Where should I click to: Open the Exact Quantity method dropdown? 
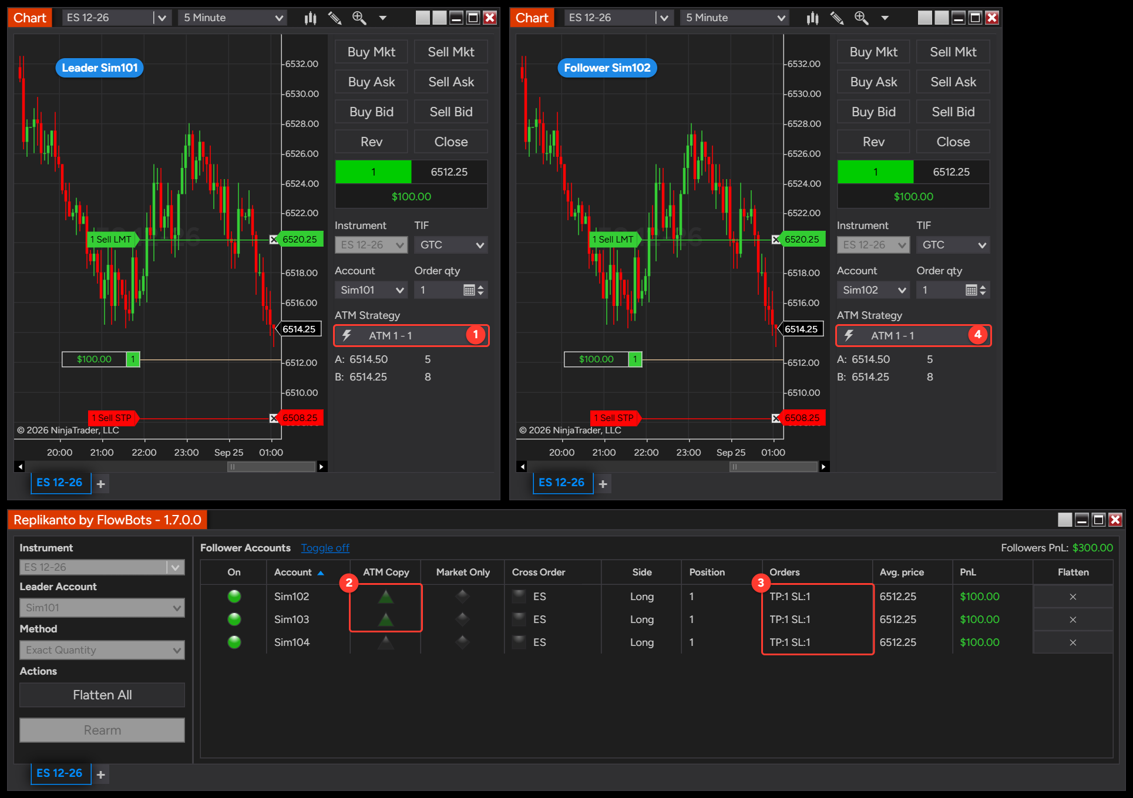click(102, 650)
